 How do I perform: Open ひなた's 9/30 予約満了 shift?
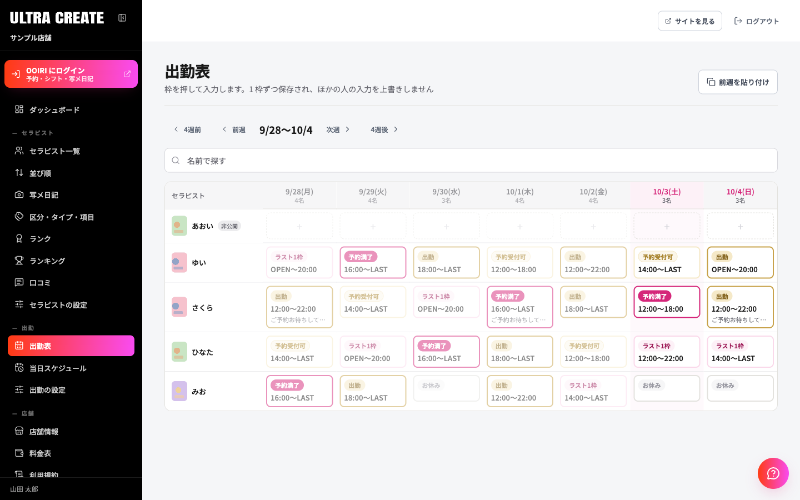446,352
